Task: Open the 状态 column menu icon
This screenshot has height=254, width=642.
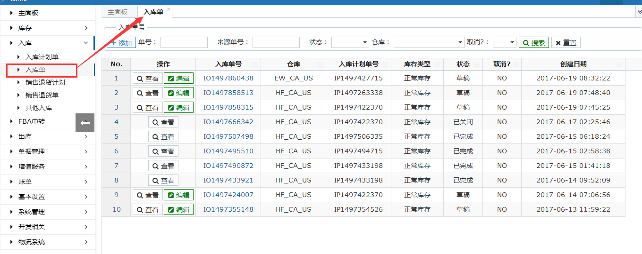Action: coord(476,64)
